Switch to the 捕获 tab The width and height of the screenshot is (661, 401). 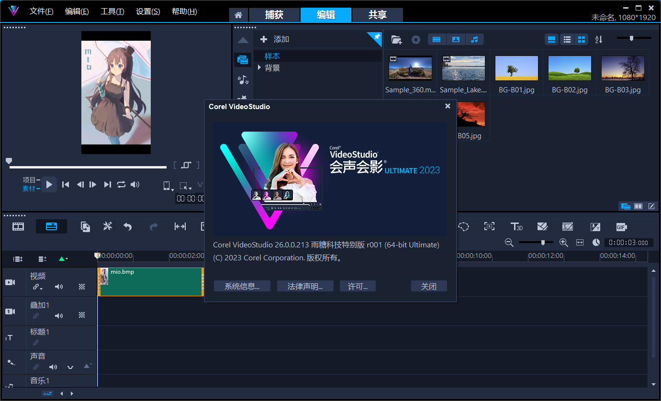pyautogui.click(x=274, y=15)
